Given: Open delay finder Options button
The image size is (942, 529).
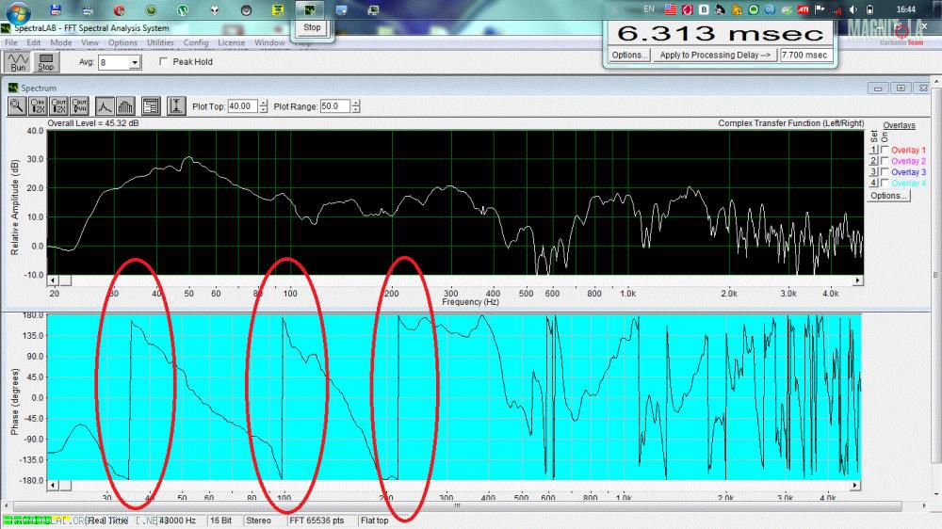Looking at the screenshot, I should coord(629,55).
